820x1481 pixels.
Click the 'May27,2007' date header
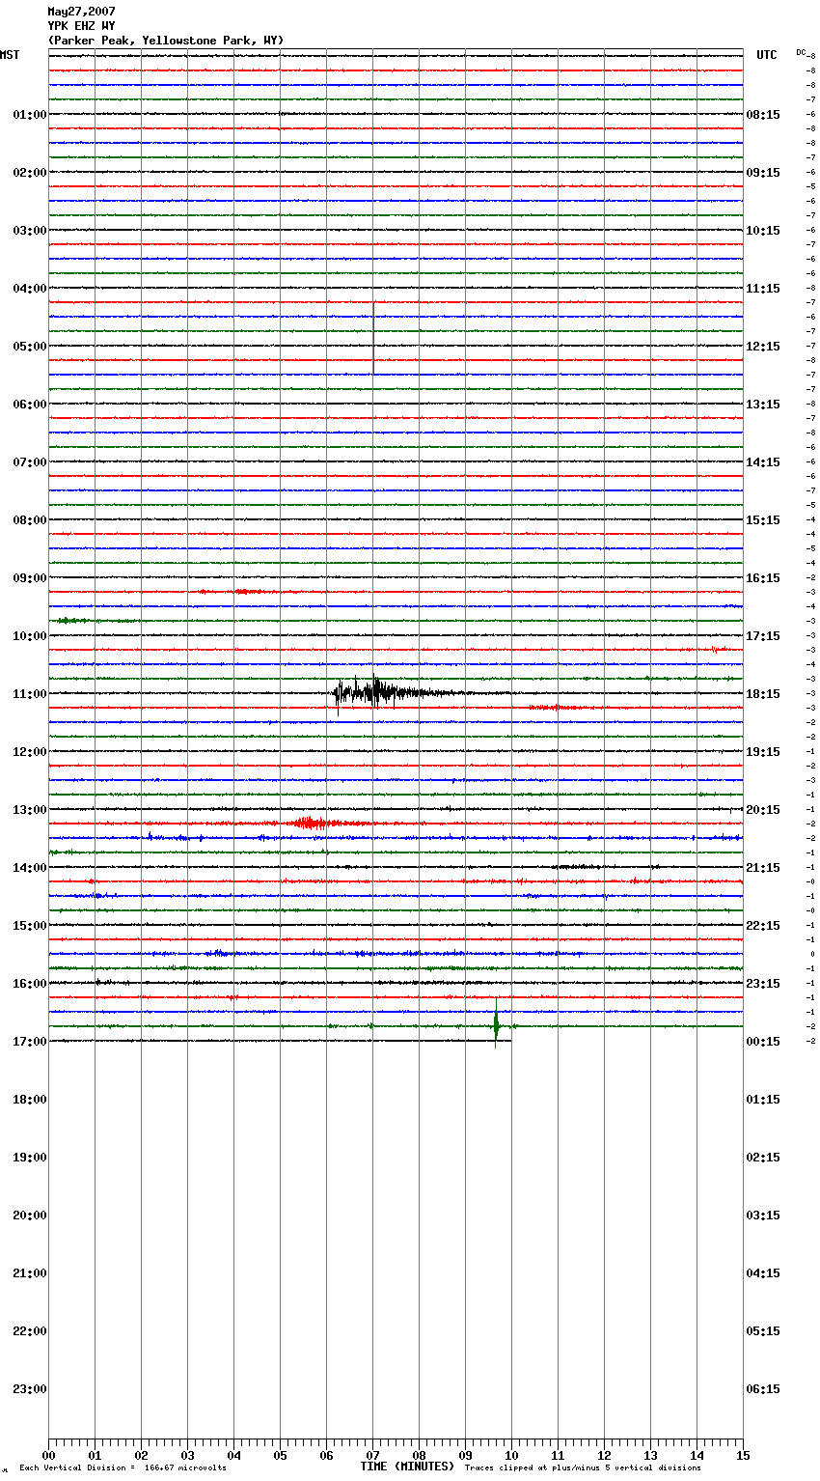tap(82, 12)
